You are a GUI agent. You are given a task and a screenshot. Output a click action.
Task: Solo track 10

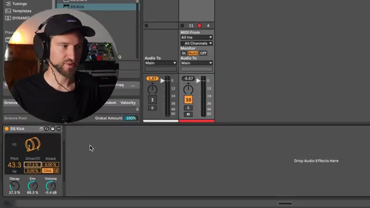coord(188,108)
